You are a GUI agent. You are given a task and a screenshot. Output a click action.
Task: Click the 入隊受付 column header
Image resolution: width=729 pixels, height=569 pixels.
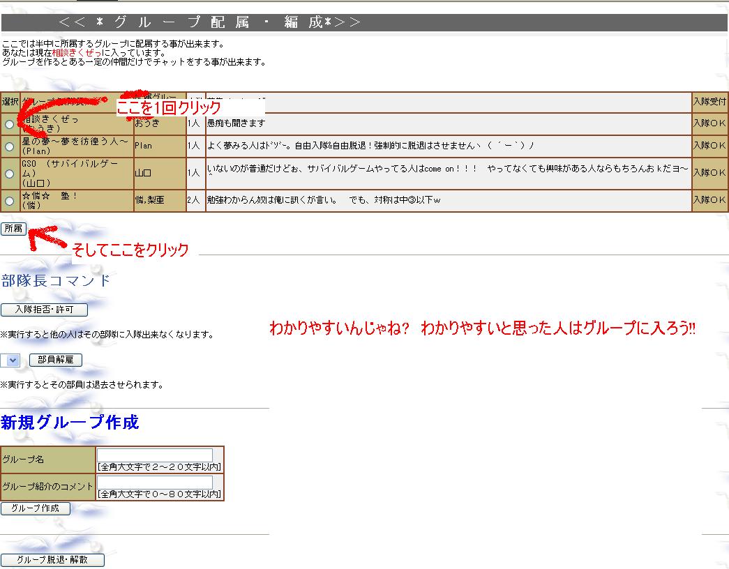709,102
